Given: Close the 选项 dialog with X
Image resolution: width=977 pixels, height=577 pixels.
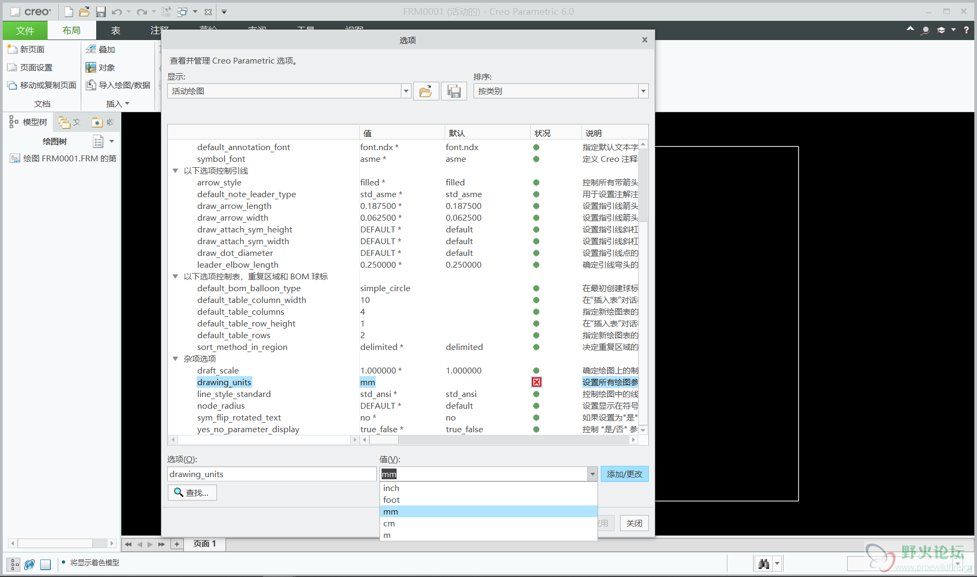Looking at the screenshot, I should [x=645, y=40].
